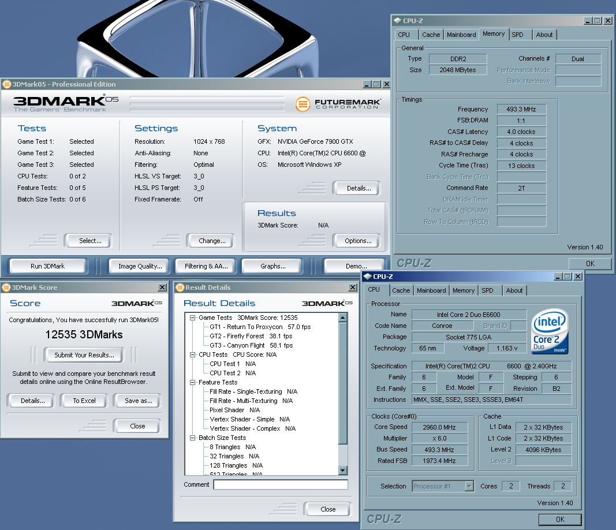The width and height of the screenshot is (616, 530).
Task: Click the 493.3 MHz Frequency value
Action: [x=521, y=109]
